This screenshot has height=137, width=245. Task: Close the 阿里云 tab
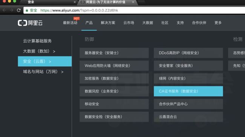pos(133,2)
